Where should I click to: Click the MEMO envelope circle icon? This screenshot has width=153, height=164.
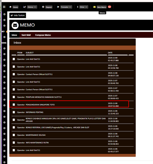click(15, 25)
